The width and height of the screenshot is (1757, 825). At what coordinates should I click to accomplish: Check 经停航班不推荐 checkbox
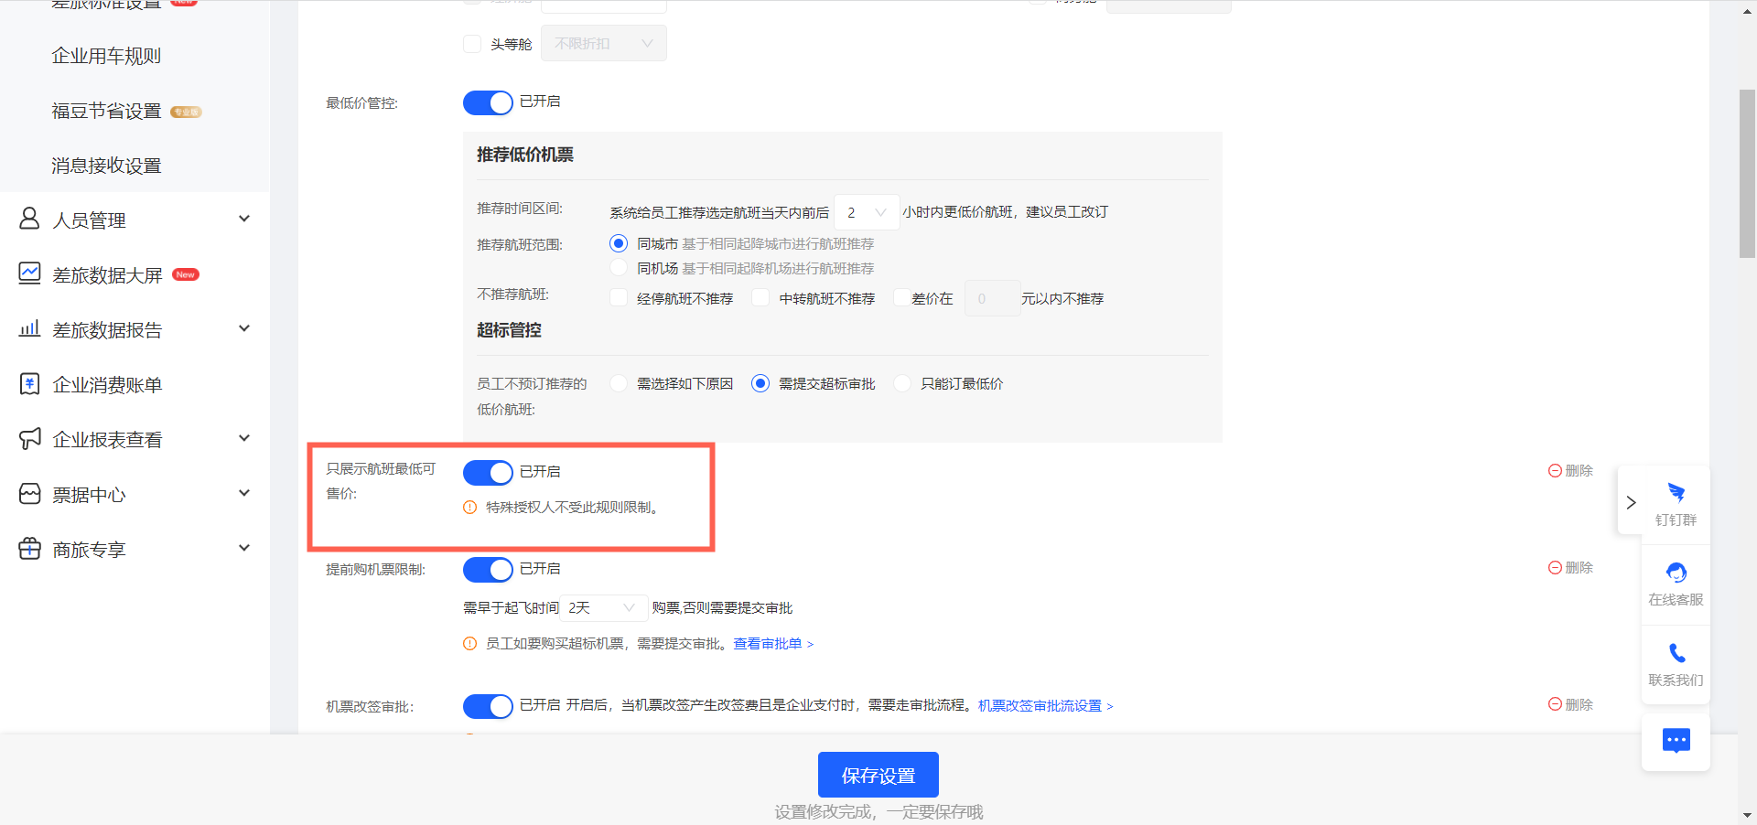tap(619, 298)
